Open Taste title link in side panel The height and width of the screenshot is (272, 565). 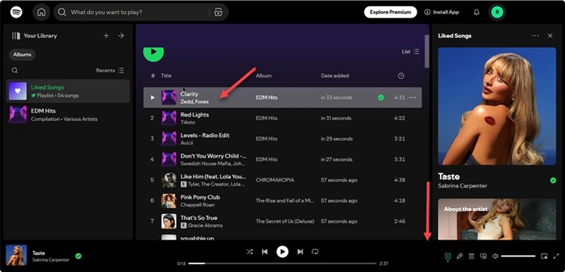[448, 176]
